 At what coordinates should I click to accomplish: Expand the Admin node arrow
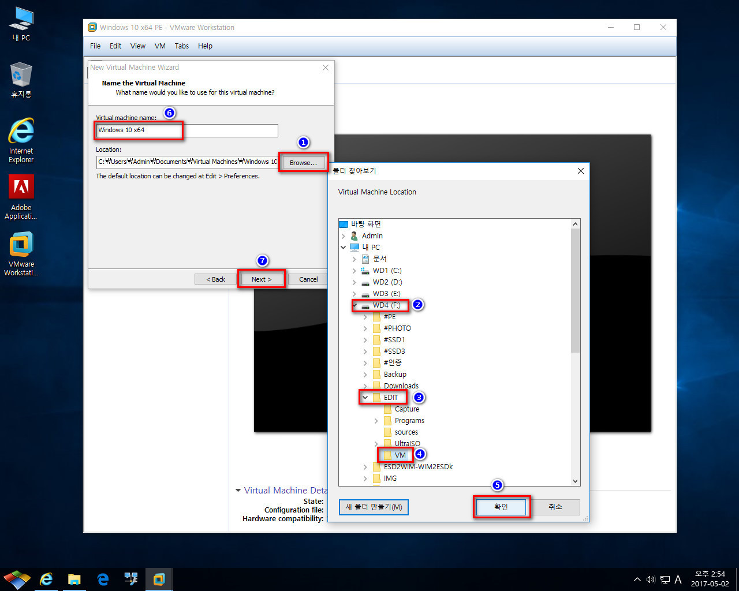(344, 235)
